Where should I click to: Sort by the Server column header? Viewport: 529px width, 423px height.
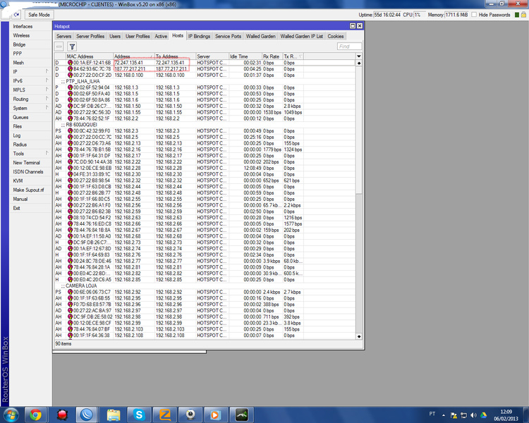point(212,56)
